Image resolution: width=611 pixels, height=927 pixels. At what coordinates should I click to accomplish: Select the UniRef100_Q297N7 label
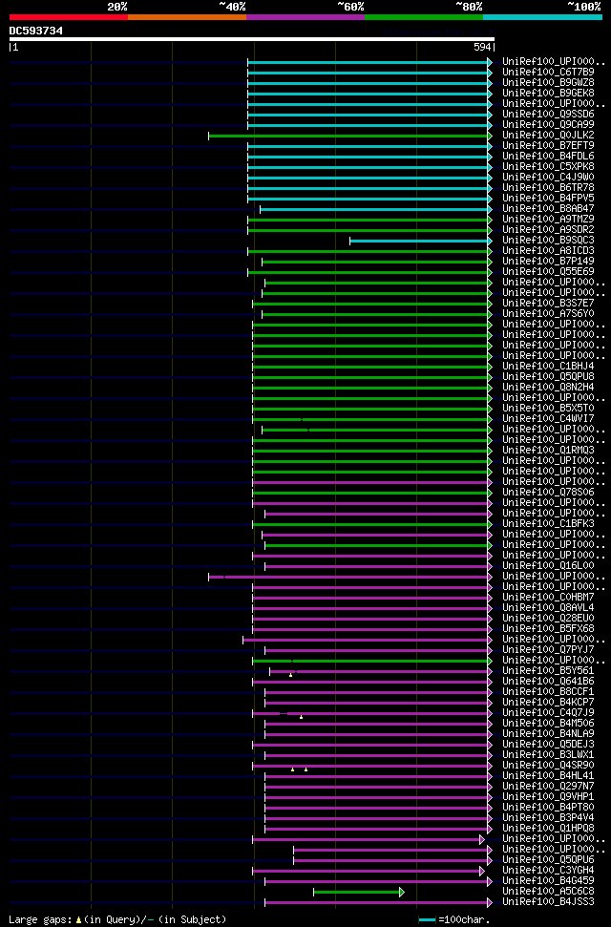coord(548,787)
